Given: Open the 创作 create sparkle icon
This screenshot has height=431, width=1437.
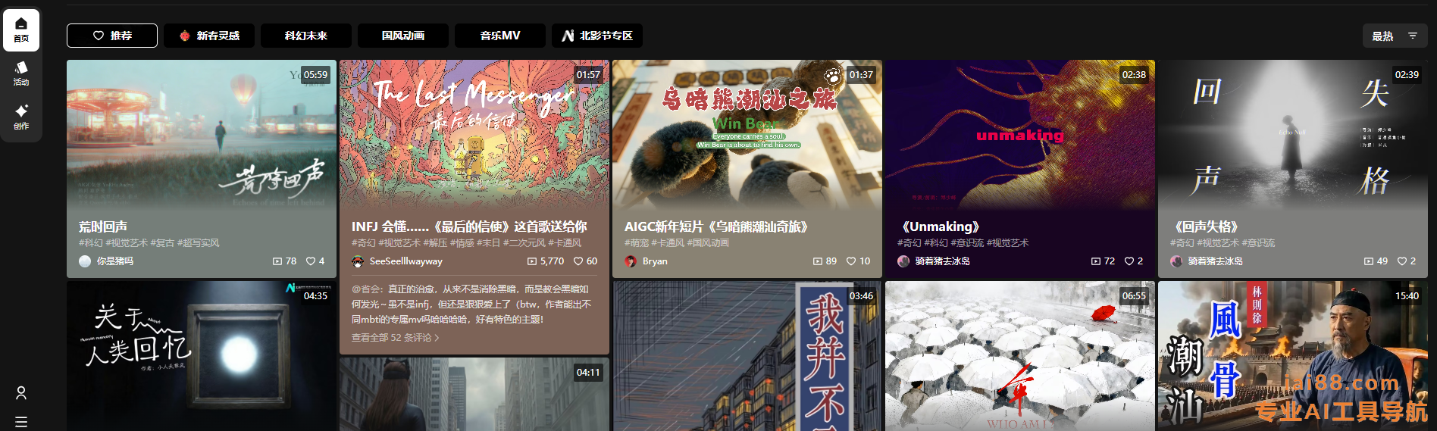Looking at the screenshot, I should pyautogui.click(x=21, y=117).
